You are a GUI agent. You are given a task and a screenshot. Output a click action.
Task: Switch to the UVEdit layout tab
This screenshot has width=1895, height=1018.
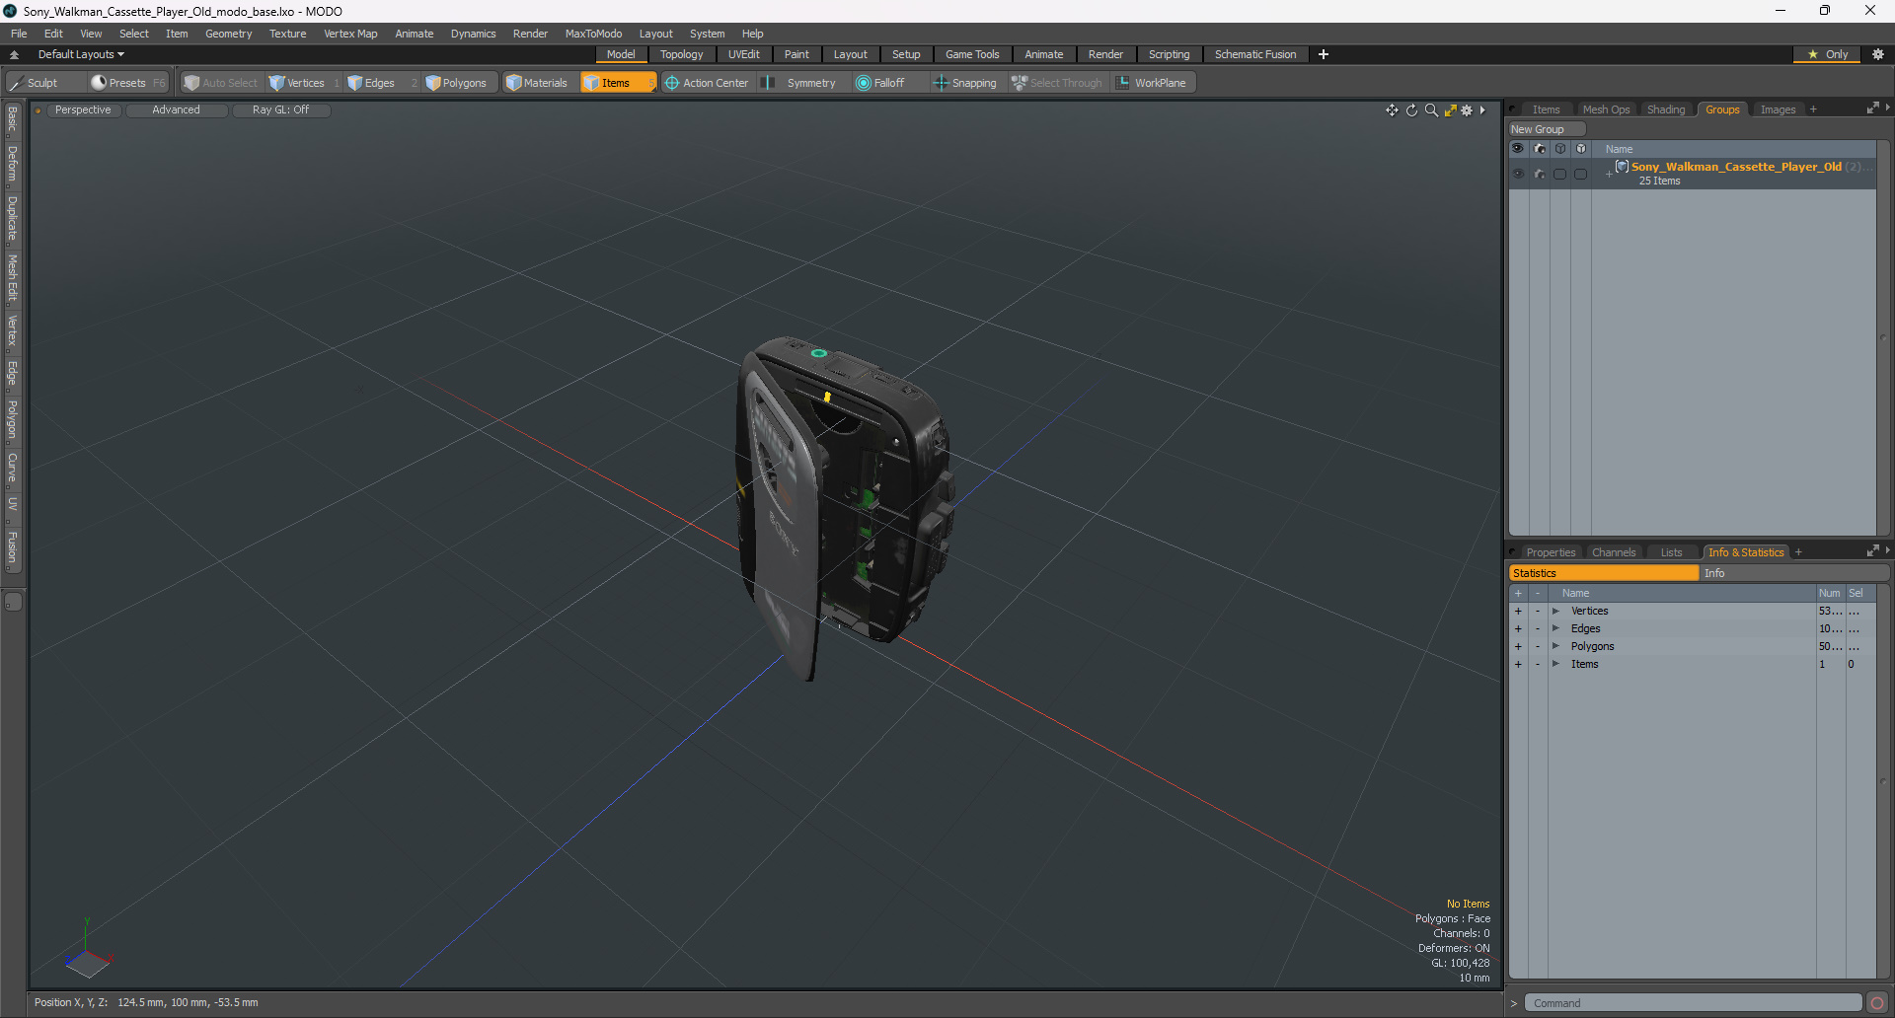[744, 54]
